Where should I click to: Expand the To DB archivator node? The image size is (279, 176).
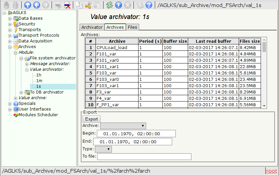click(x=21, y=93)
